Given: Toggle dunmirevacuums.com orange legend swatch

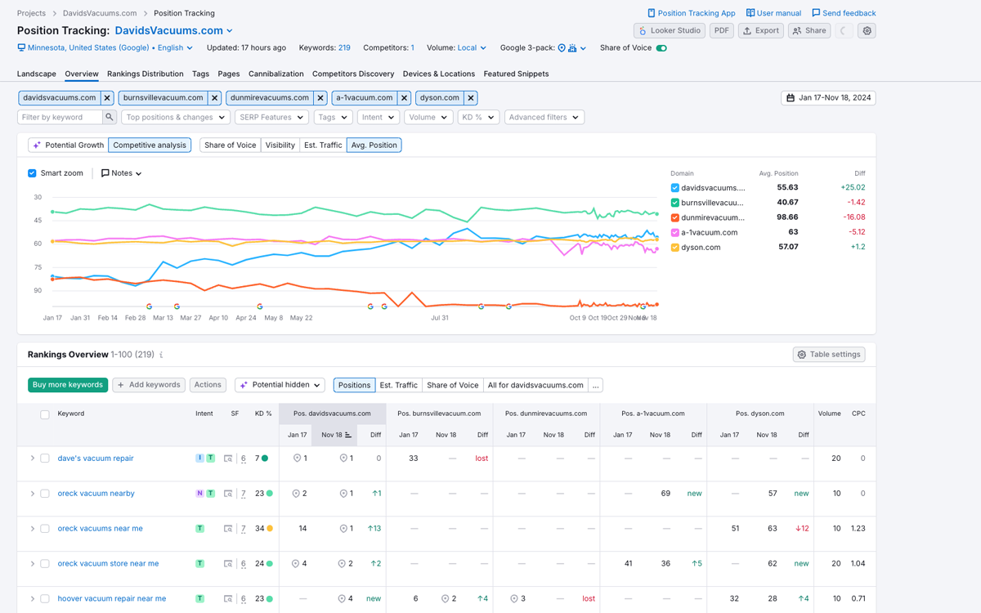Looking at the screenshot, I should pos(674,217).
